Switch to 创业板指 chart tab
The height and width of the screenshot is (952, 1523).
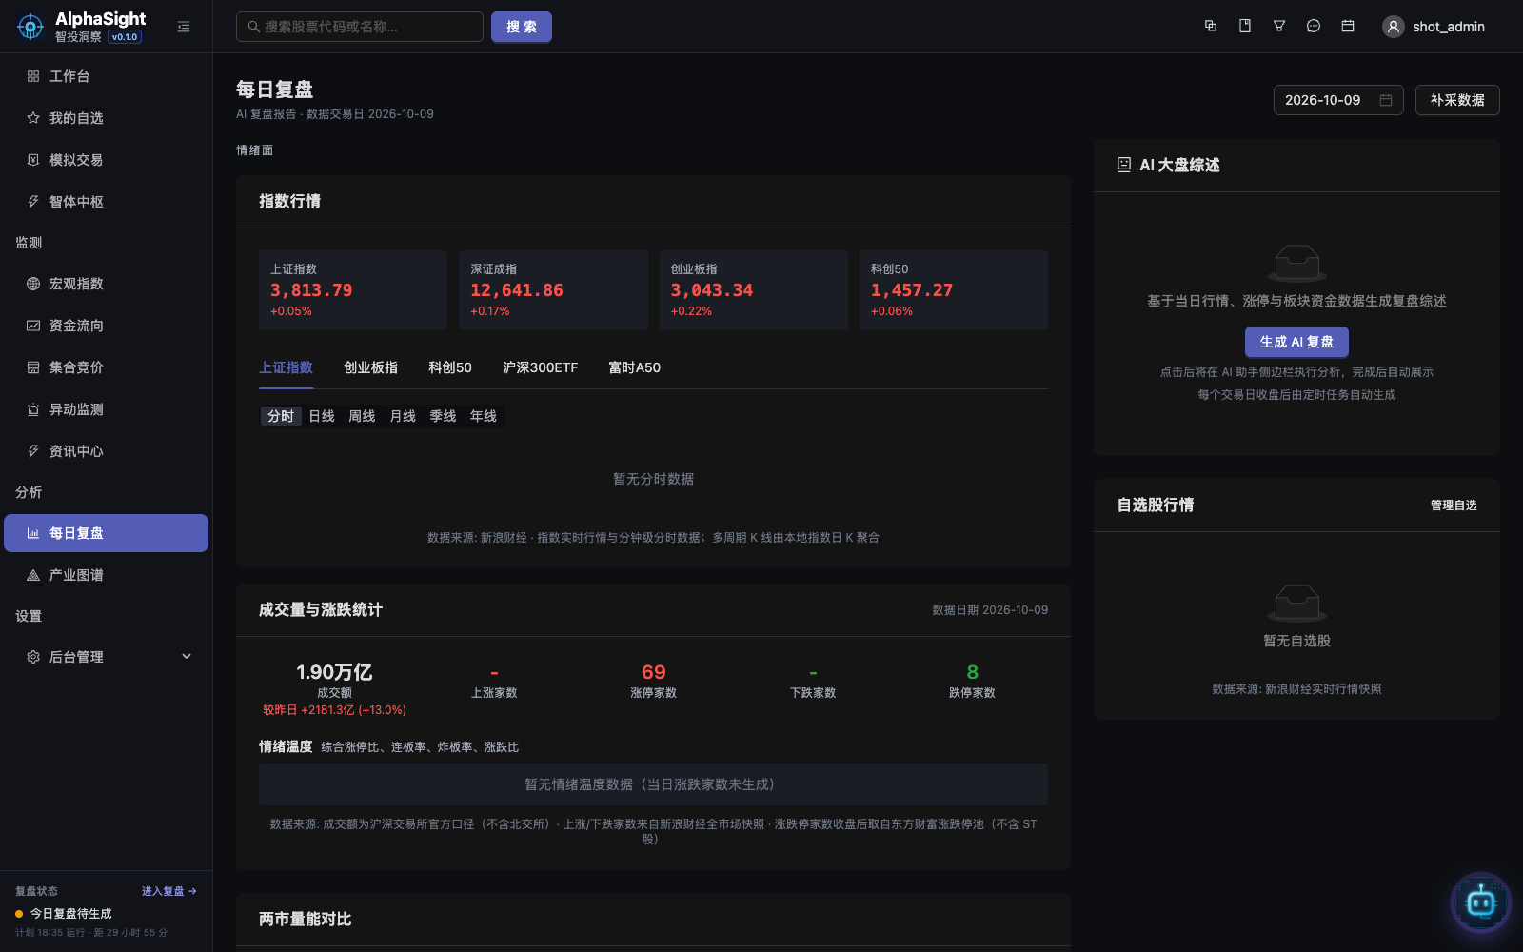click(x=370, y=367)
